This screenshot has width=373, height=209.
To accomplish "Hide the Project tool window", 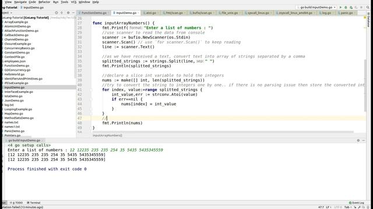I will (73, 13).
